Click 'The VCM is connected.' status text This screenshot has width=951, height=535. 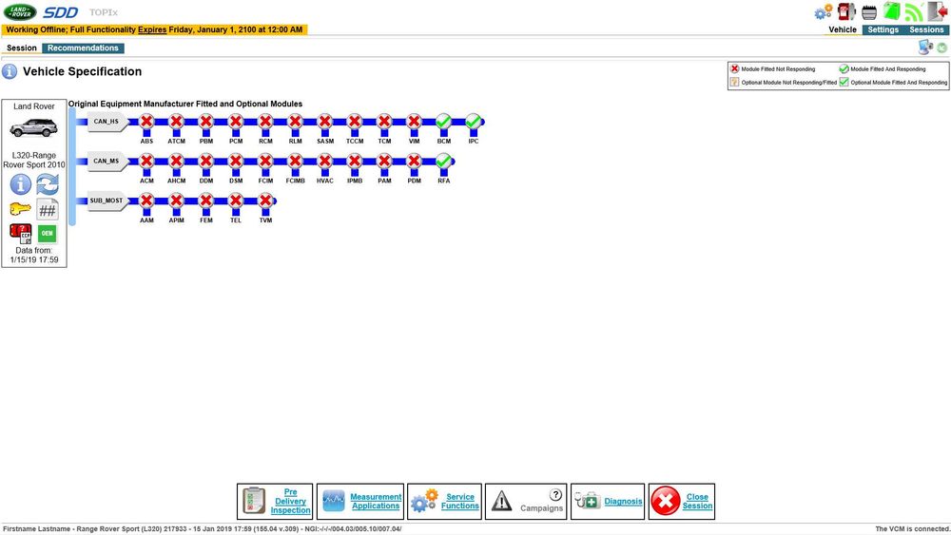click(912, 529)
